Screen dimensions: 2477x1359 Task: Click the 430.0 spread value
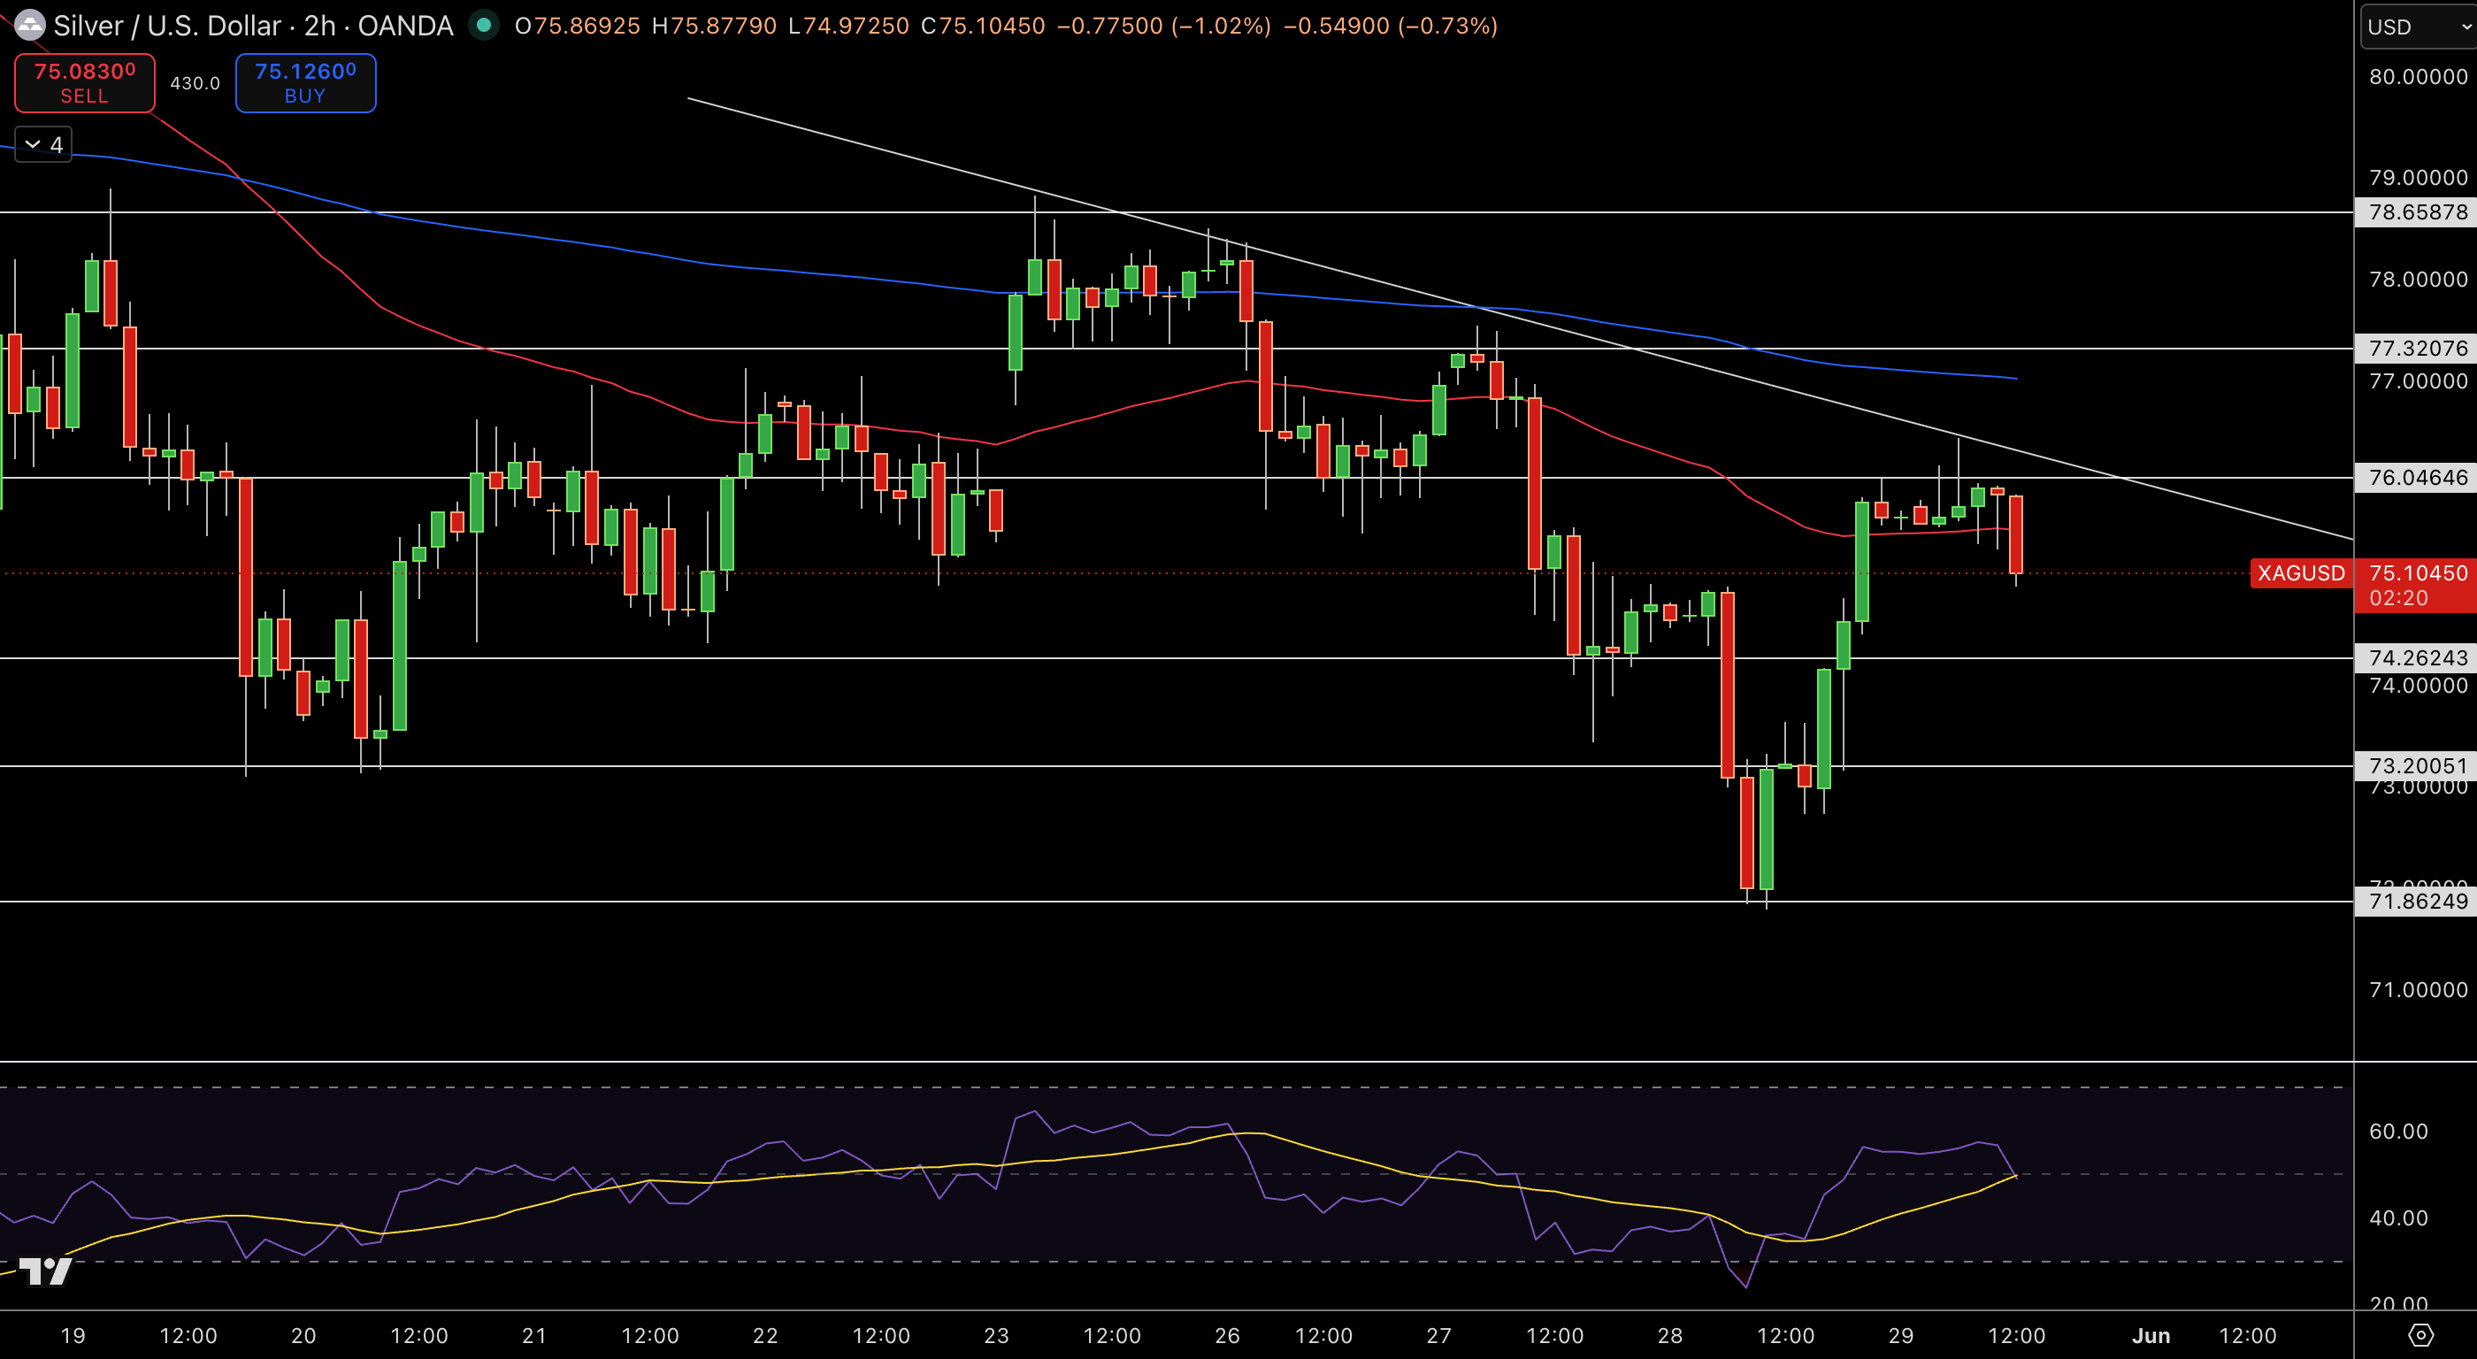(196, 84)
